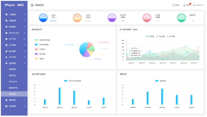This screenshot has width=207, height=117.
Task: Click the orange 0.5% liquid gauge
Action: [x=77, y=18]
